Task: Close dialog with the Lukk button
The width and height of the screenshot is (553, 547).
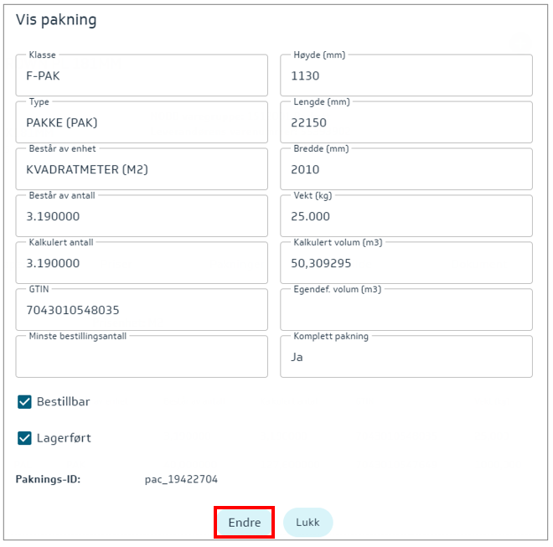Action: point(308,523)
